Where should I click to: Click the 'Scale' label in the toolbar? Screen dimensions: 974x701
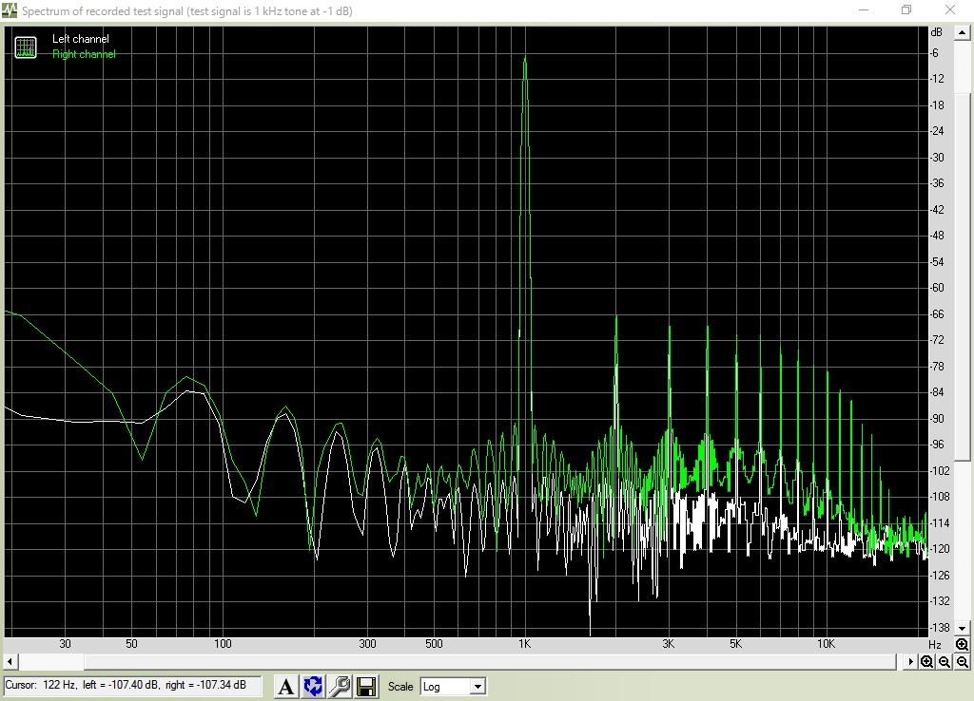pos(400,686)
